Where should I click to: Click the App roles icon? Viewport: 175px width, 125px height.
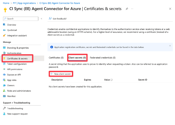tap(4, 80)
